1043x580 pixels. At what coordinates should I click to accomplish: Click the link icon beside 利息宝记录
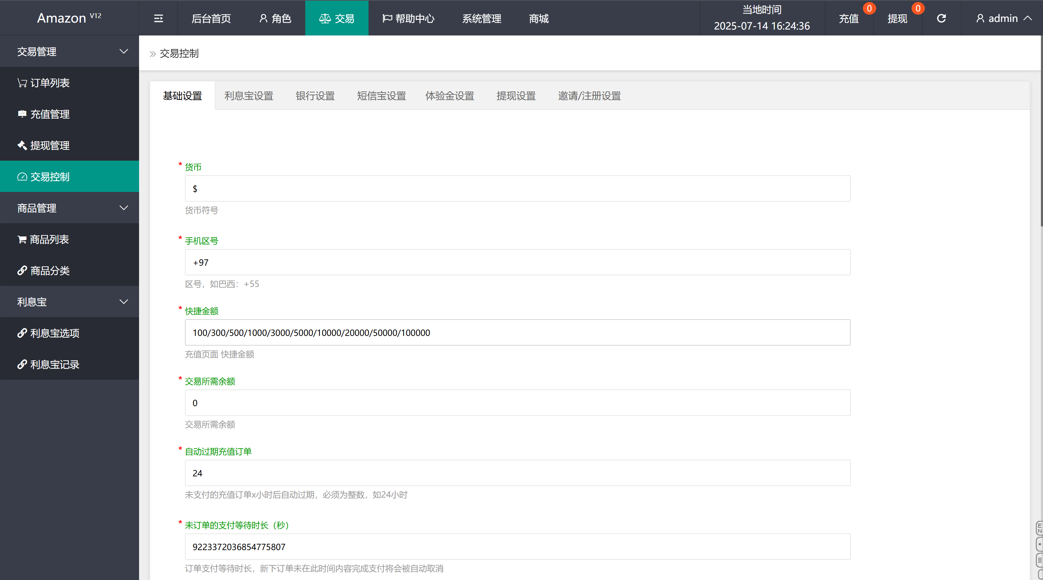pyautogui.click(x=22, y=364)
